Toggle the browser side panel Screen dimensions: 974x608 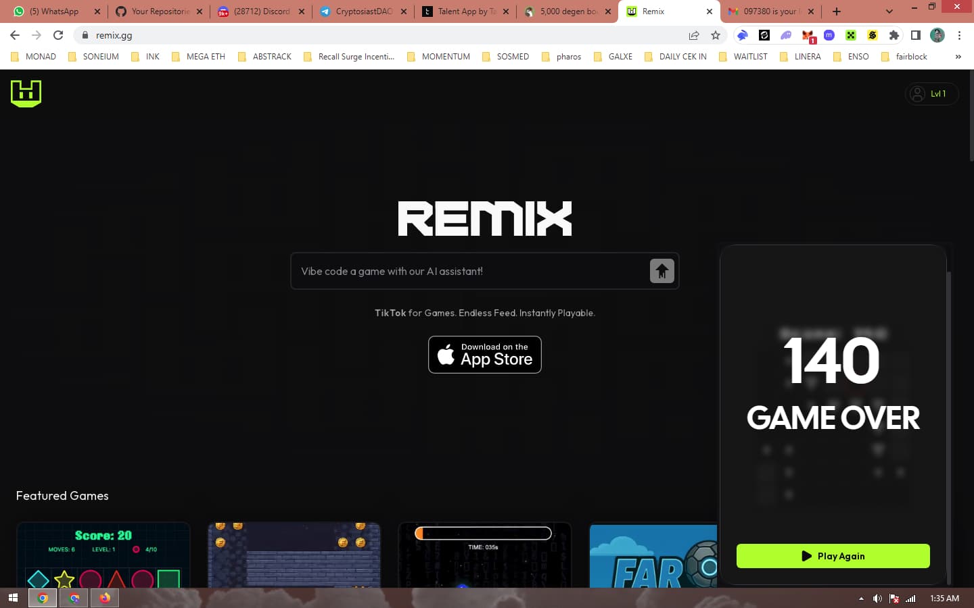pyautogui.click(x=915, y=35)
